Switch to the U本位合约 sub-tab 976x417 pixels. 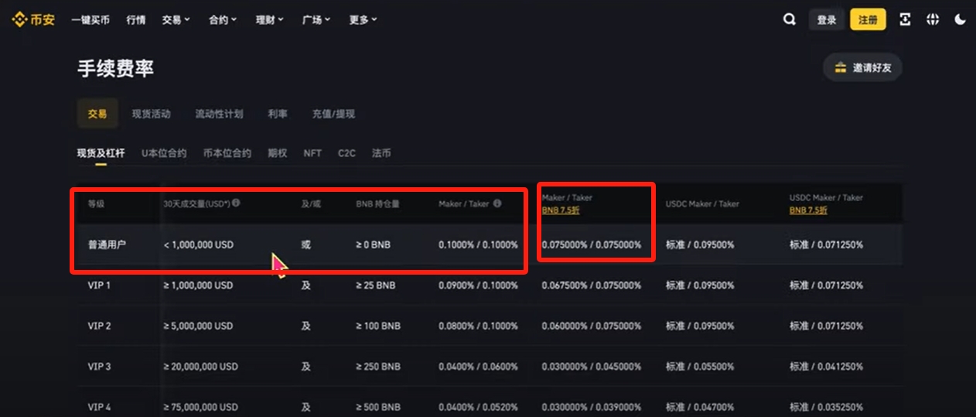[164, 153]
